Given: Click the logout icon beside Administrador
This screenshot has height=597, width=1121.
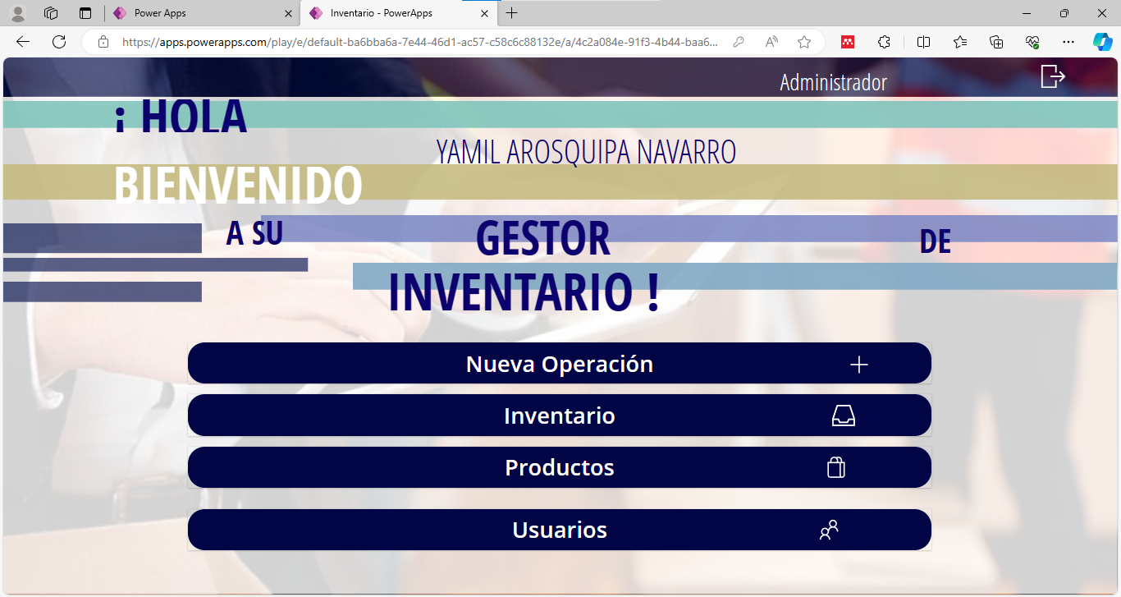Looking at the screenshot, I should [1052, 76].
